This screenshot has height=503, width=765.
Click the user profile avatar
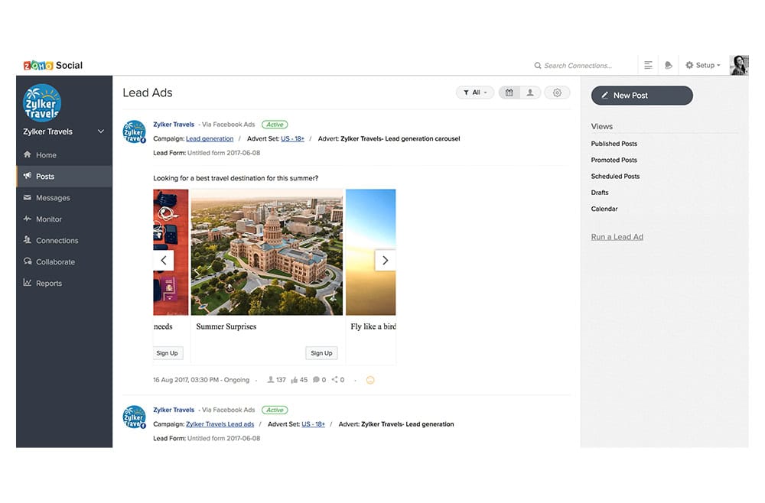pos(739,65)
